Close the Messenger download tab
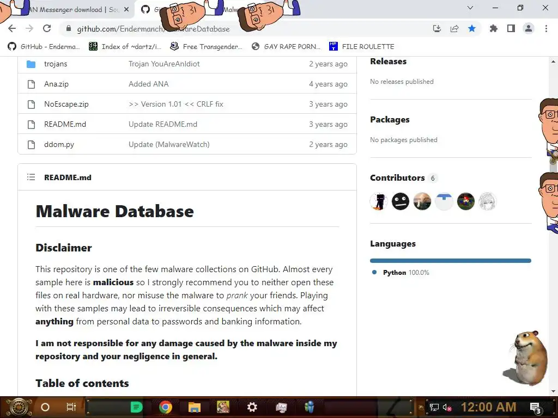558x418 pixels. [126, 10]
